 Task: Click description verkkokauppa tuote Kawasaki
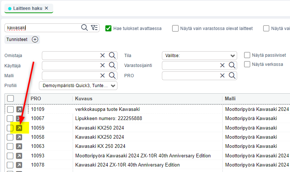point(108,109)
